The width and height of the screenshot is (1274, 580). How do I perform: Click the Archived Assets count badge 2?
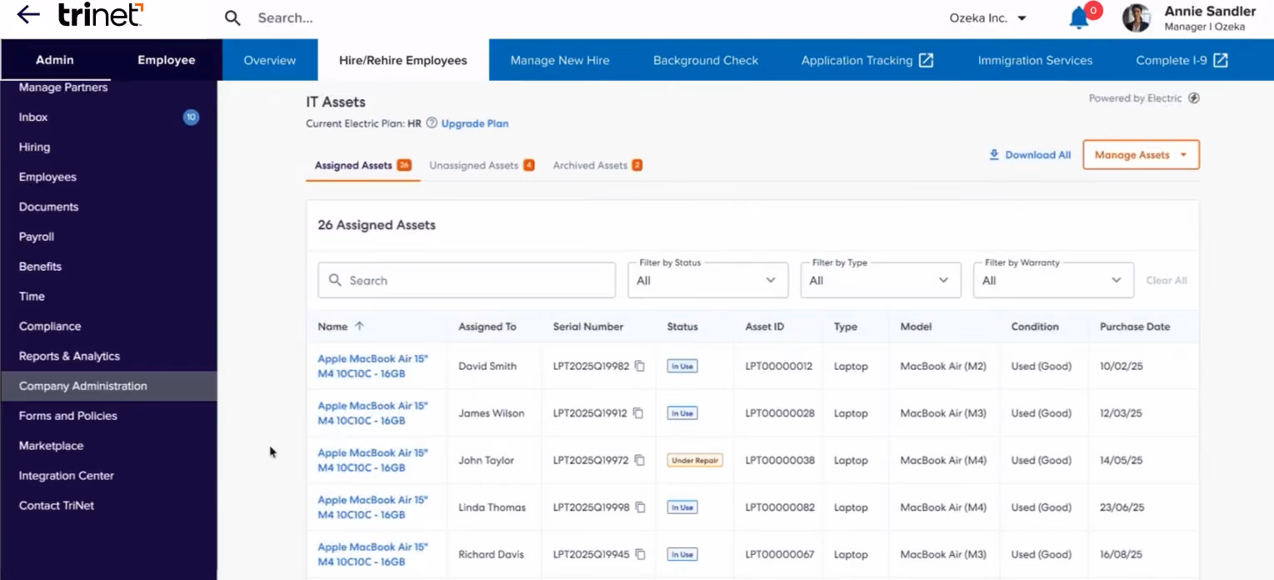(637, 165)
